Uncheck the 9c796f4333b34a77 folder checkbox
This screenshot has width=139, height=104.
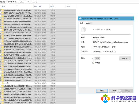point(1,33)
